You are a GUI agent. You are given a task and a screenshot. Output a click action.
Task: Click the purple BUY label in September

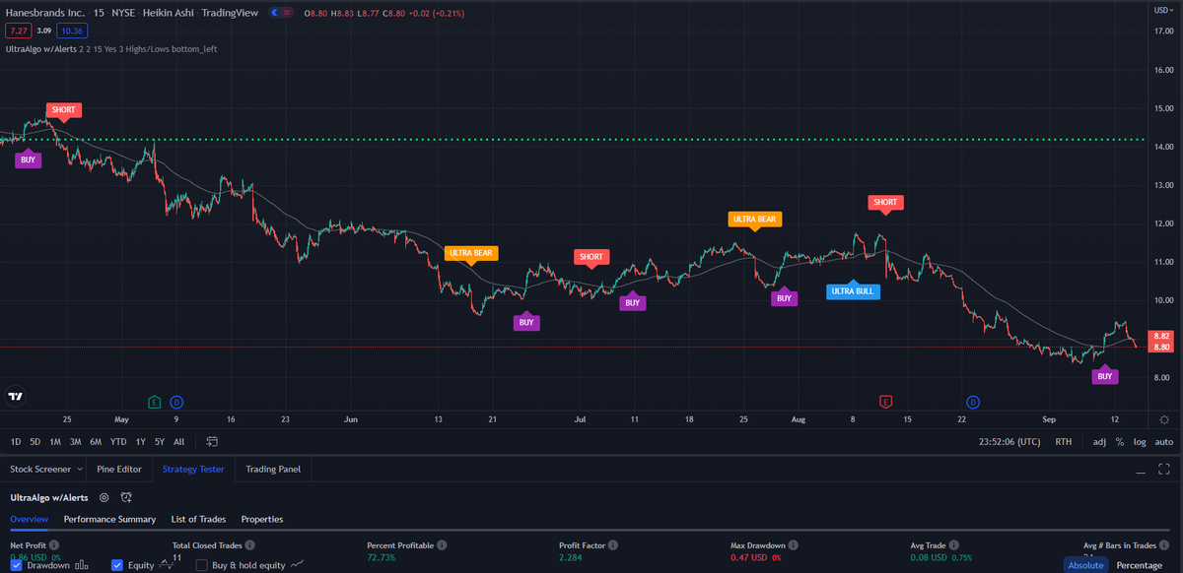(1105, 375)
